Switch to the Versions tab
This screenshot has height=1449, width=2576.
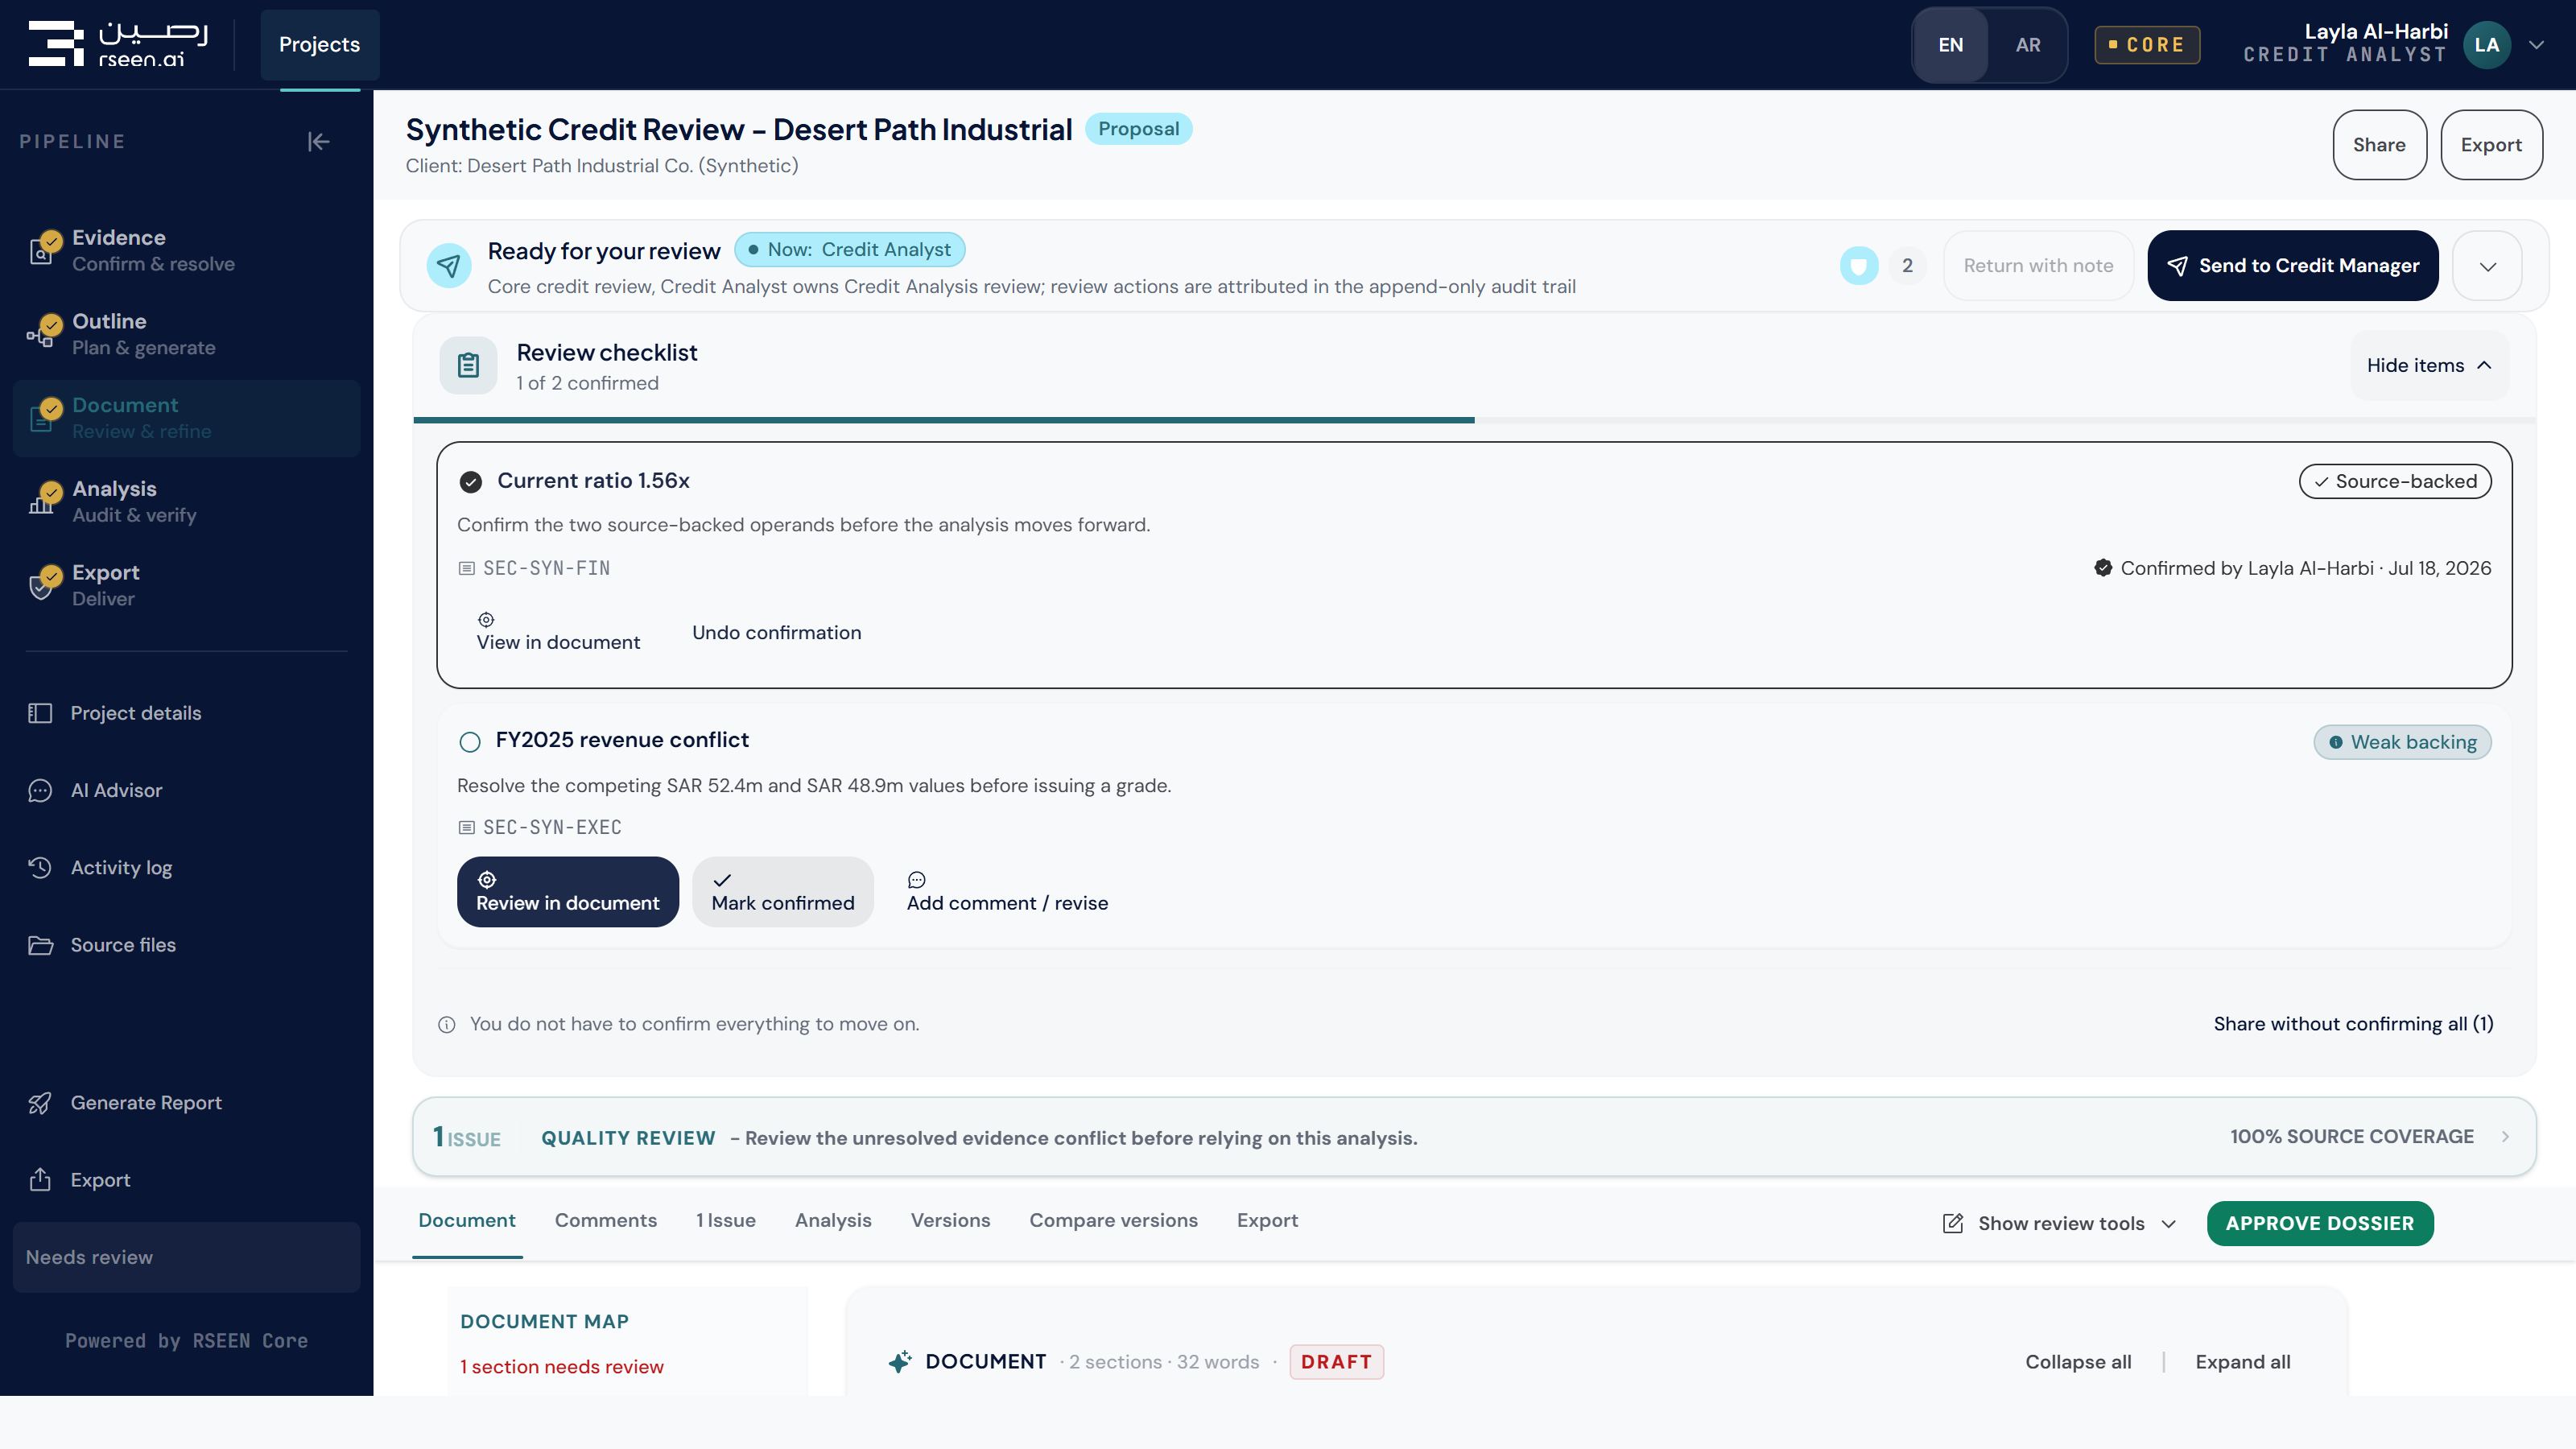pyautogui.click(x=950, y=1220)
